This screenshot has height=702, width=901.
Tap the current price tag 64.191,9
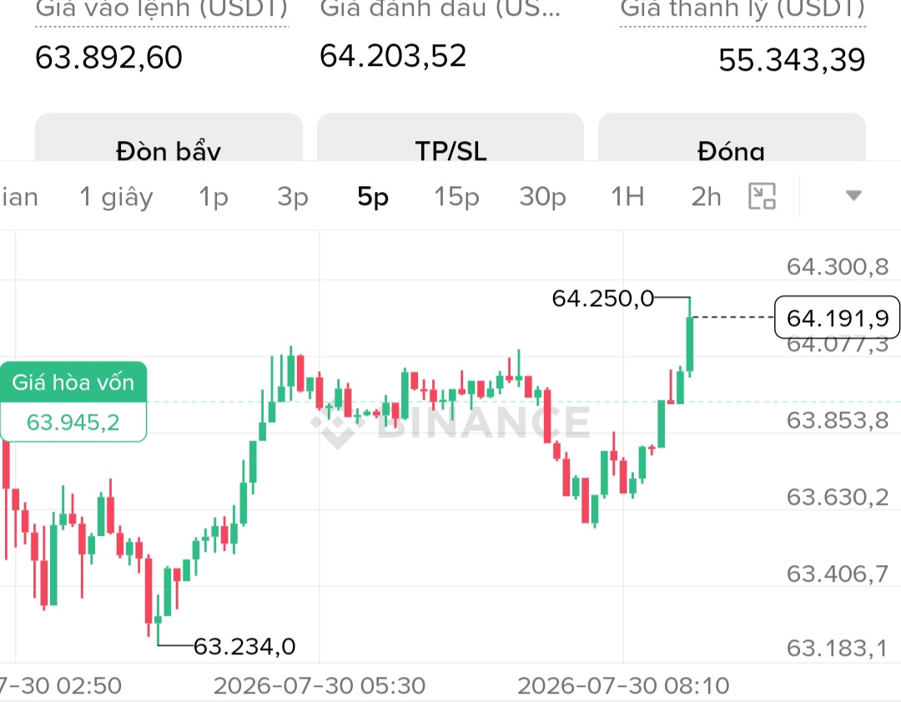click(x=838, y=317)
